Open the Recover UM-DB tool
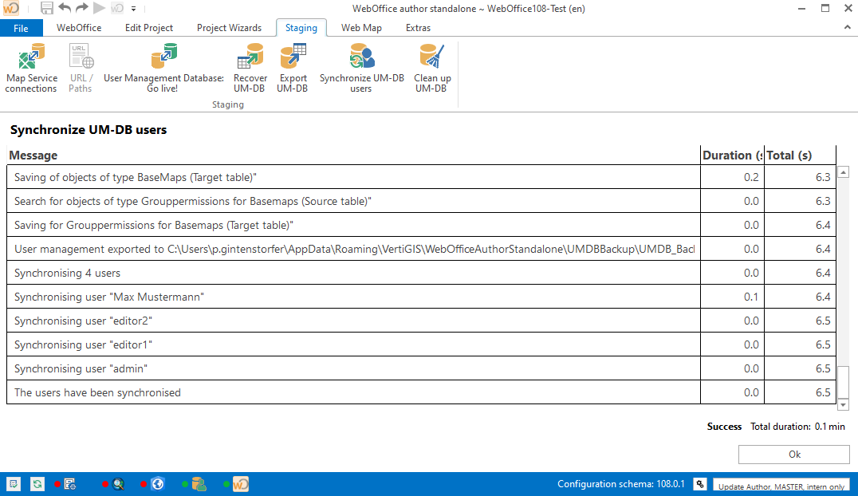Screen dimensions: 858x496 (250, 68)
